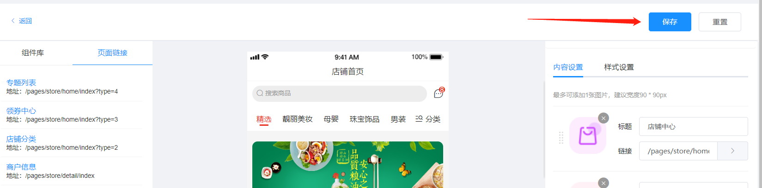
Task: Select 靓丽美妆 category in preview
Action: pyautogui.click(x=297, y=119)
